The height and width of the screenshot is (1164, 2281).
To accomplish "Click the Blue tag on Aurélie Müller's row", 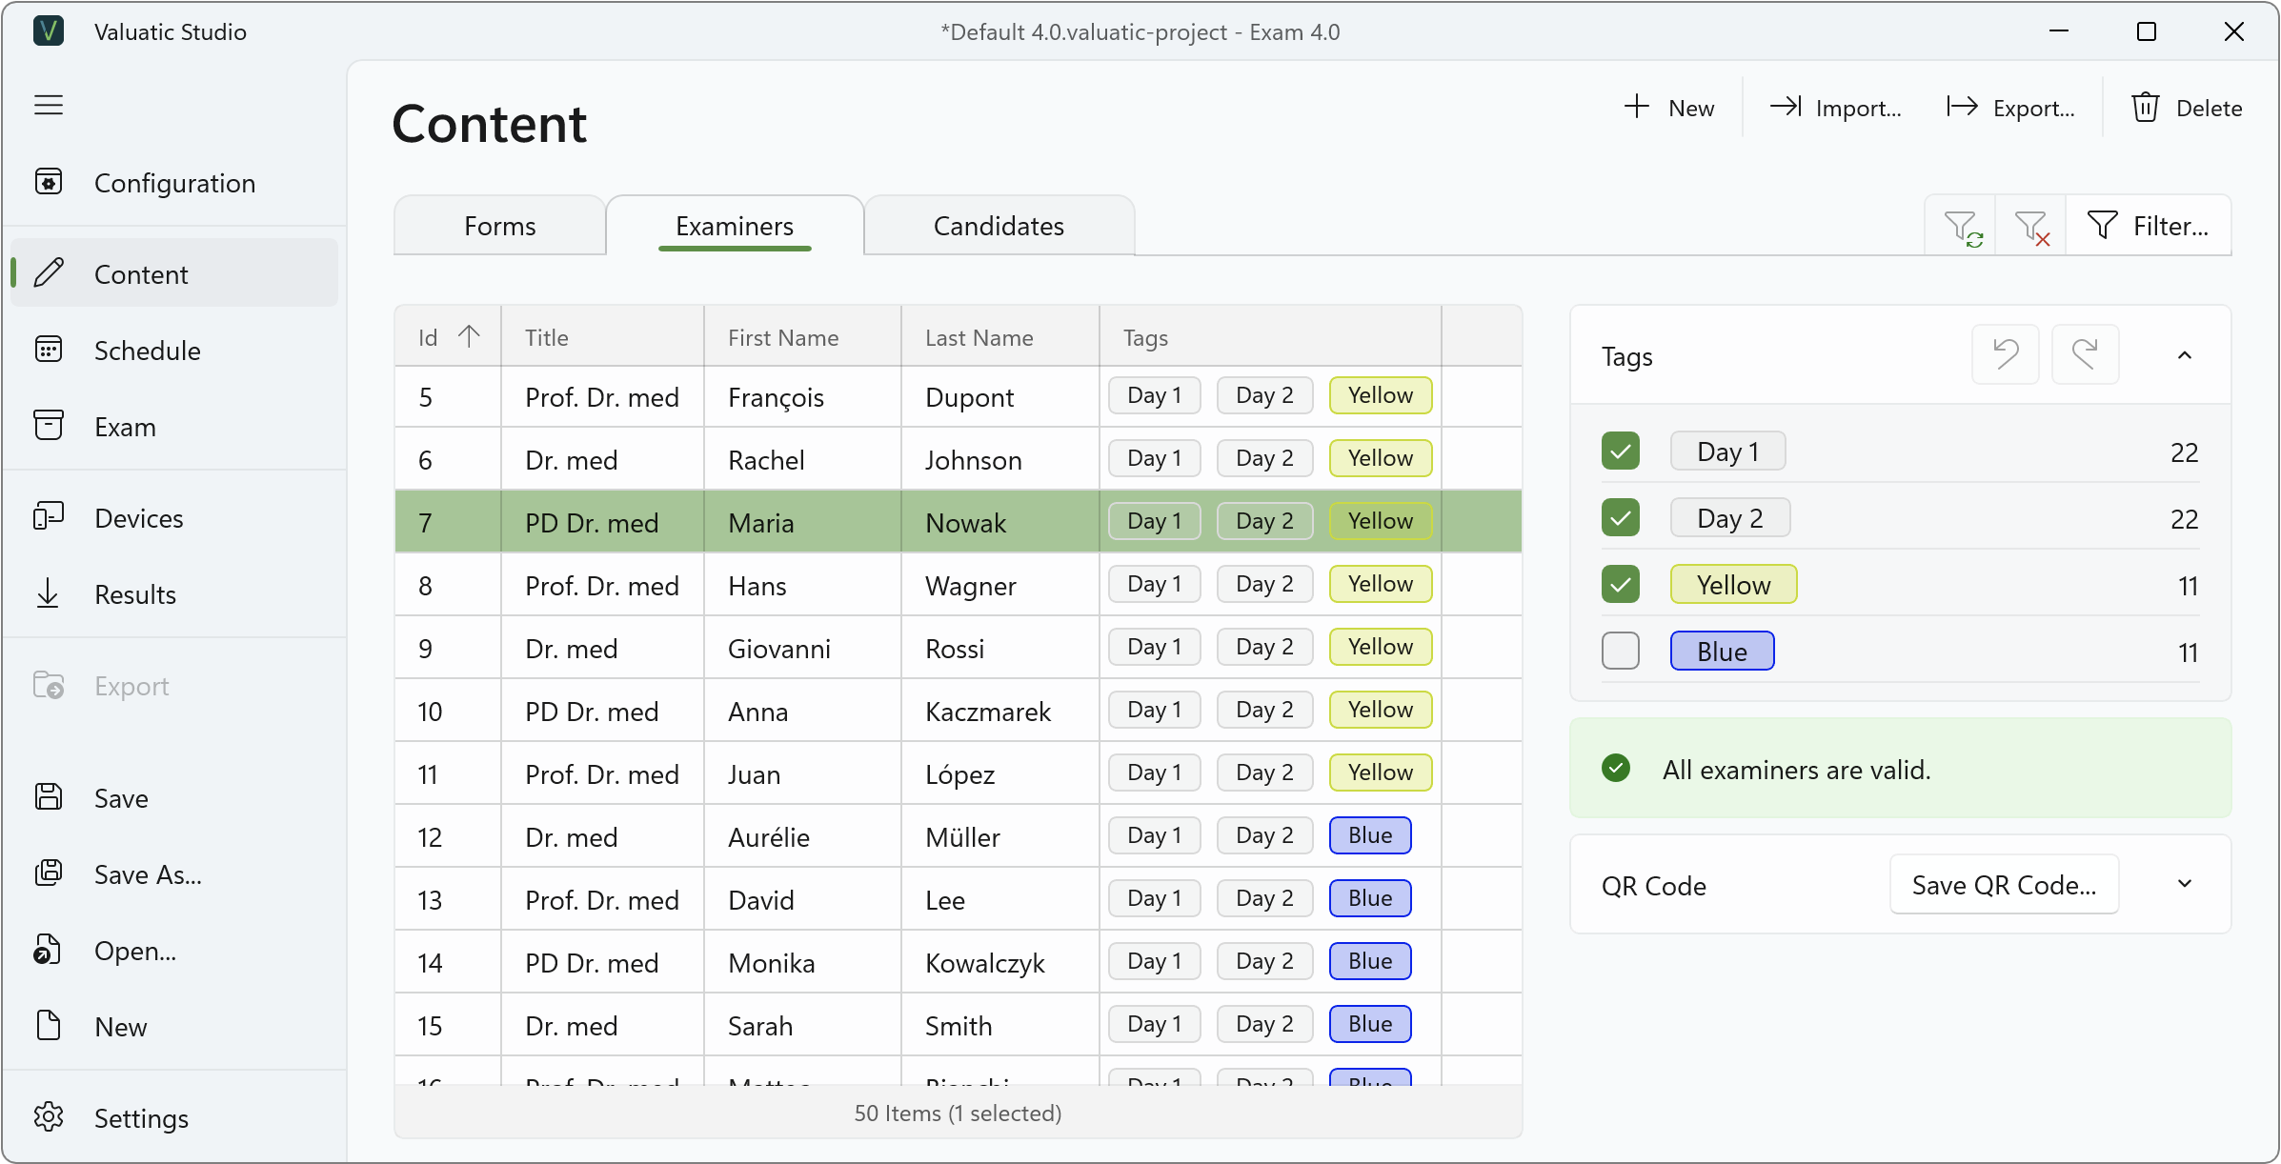I will pyautogui.click(x=1370, y=836).
